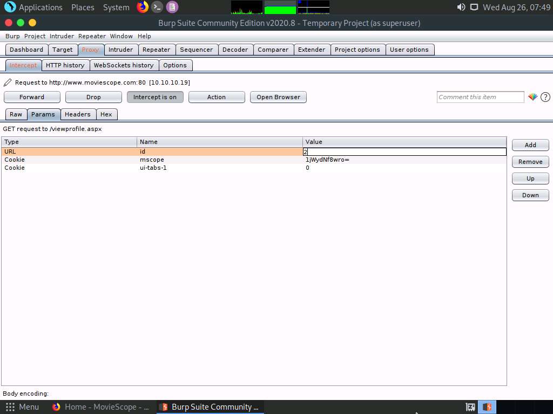The image size is (553, 414).
Task: Open the Repeater tab
Action: 157,49
